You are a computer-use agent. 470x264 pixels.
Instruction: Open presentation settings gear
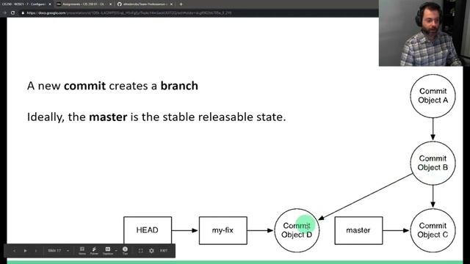(x=151, y=251)
